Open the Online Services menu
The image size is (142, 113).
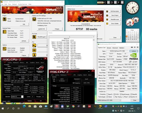22,4
